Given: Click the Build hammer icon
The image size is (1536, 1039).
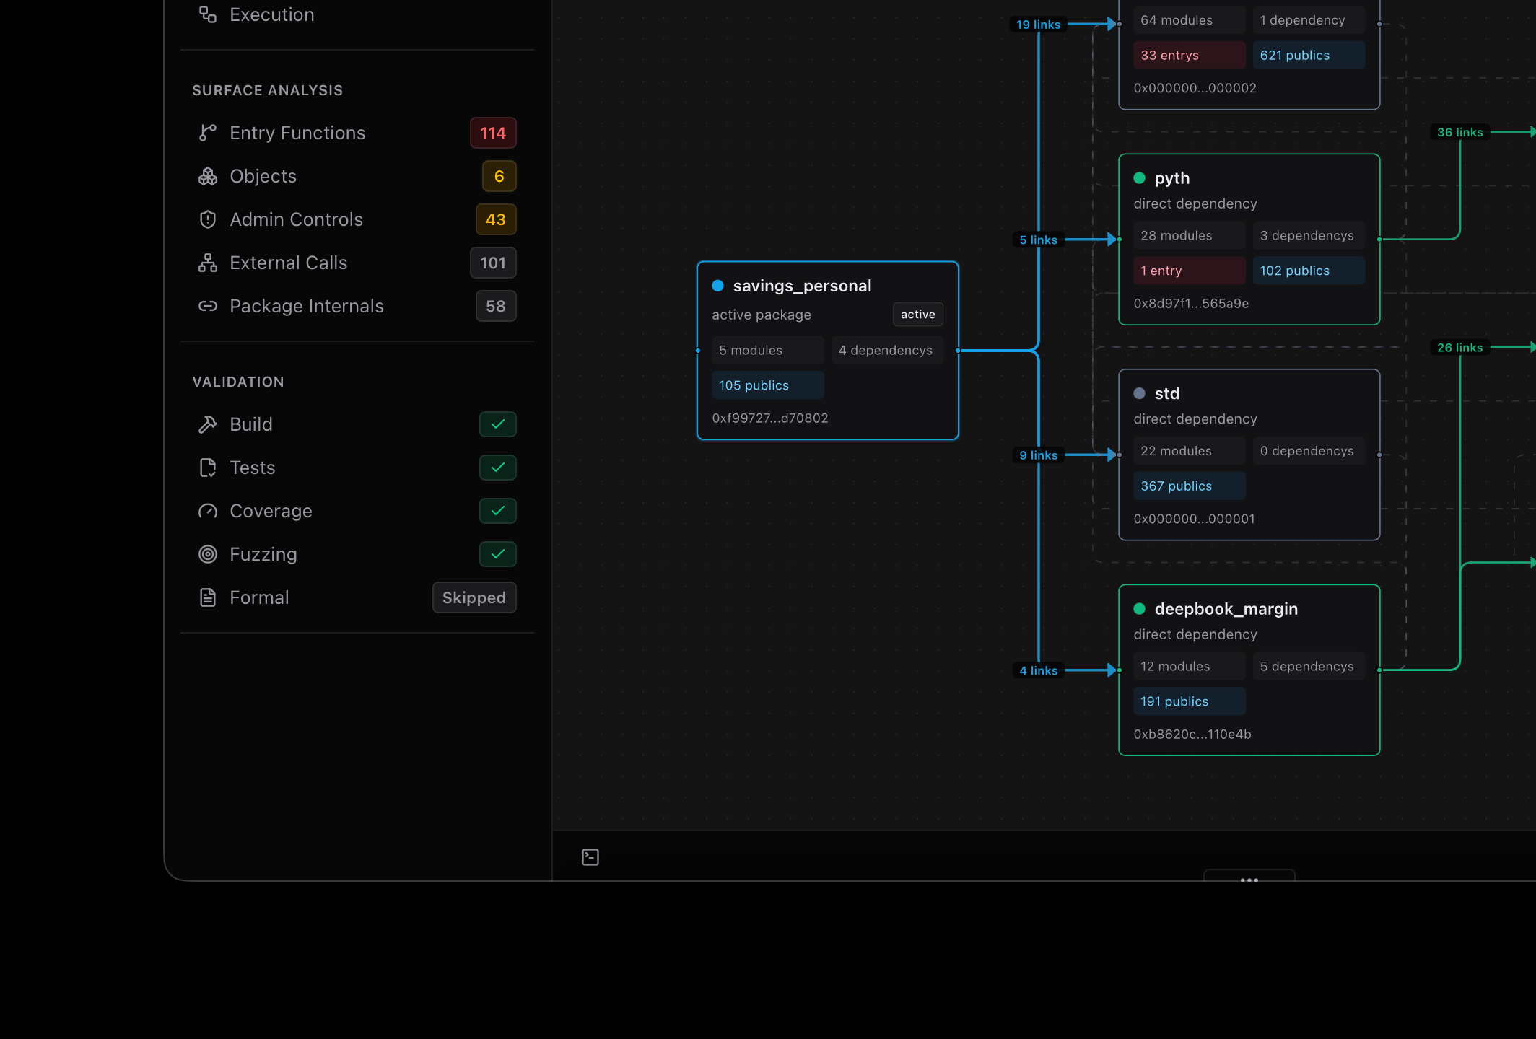Looking at the screenshot, I should point(208,424).
